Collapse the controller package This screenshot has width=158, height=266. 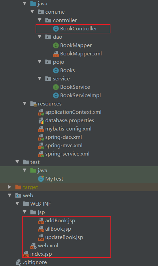pos(40,20)
